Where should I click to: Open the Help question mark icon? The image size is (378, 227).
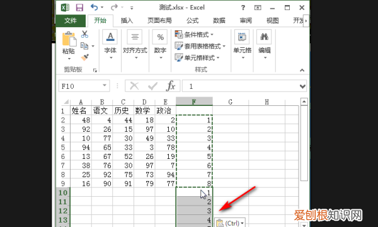pos(243,8)
